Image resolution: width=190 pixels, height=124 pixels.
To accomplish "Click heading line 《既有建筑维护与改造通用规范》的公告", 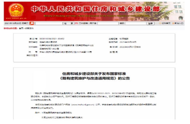I will 95,78.
